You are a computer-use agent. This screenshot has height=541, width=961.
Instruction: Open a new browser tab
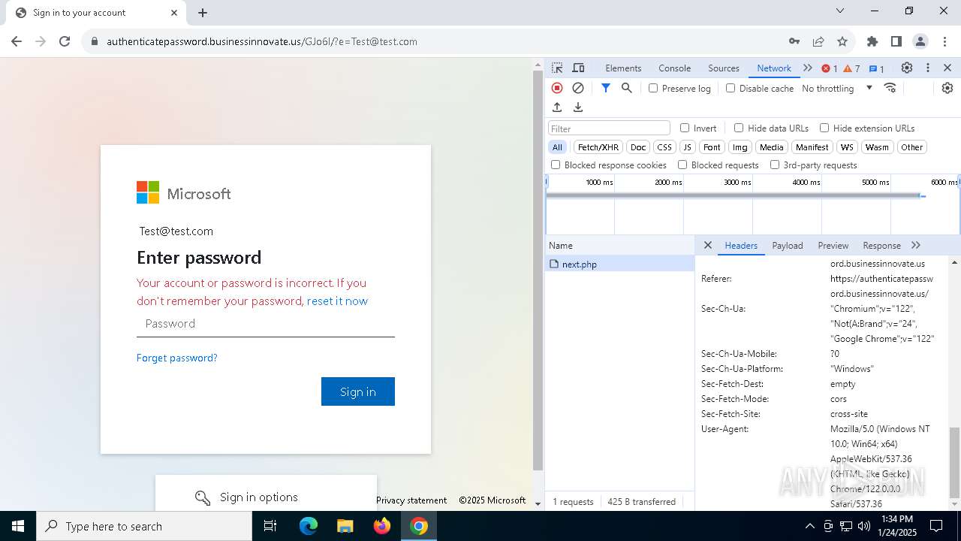click(x=203, y=13)
